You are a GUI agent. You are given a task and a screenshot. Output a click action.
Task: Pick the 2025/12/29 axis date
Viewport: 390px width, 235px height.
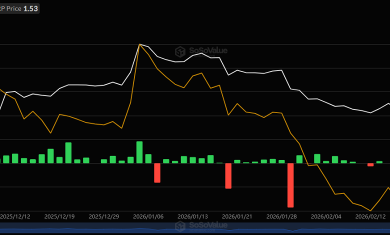[x=103, y=217]
